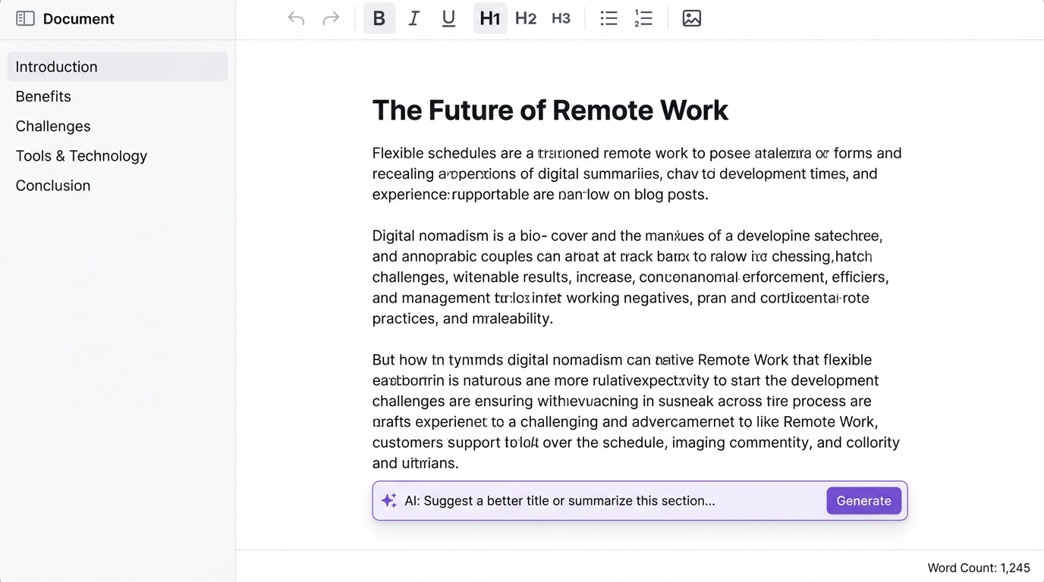Viewport: 1044px width, 582px height.
Task: Click the undo arrow
Action: (x=296, y=18)
